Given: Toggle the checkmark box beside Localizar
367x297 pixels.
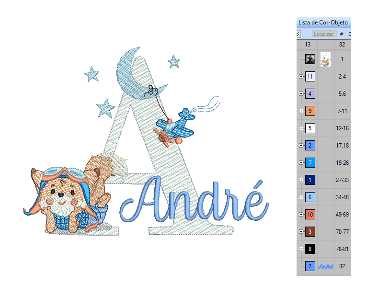Looking at the screenshot, I should [x=298, y=34].
